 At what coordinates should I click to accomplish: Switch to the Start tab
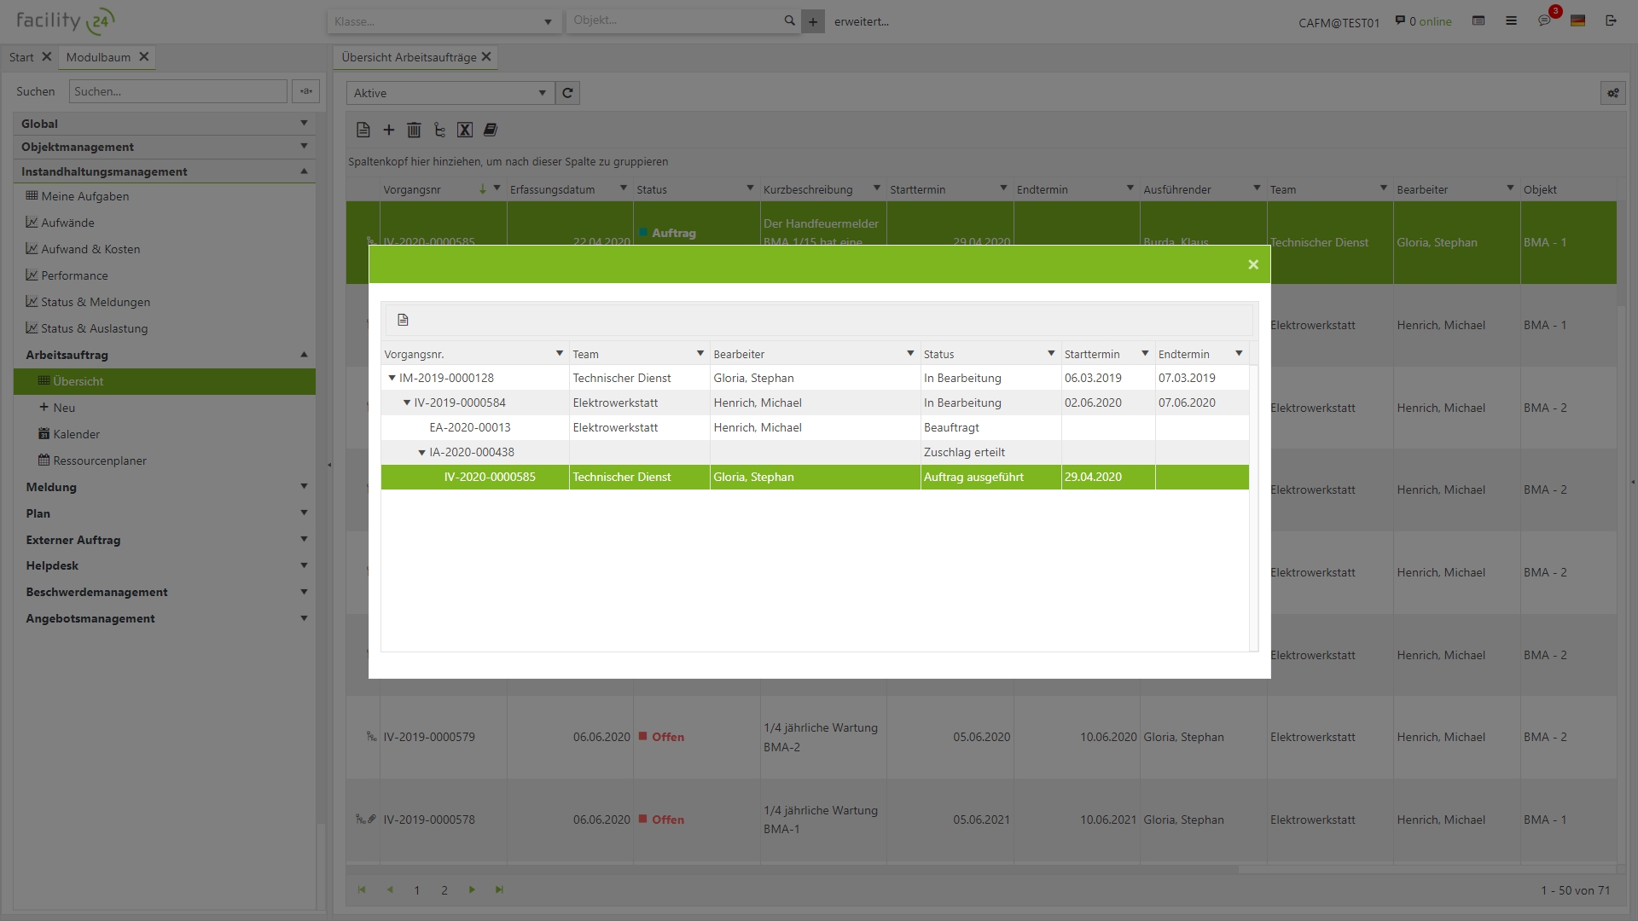(x=21, y=57)
